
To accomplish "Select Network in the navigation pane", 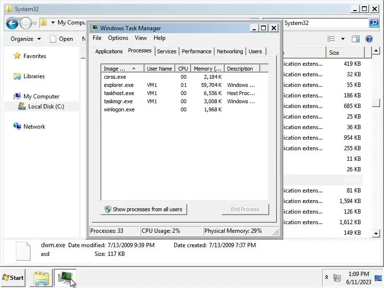I will pyautogui.click(x=34, y=127).
